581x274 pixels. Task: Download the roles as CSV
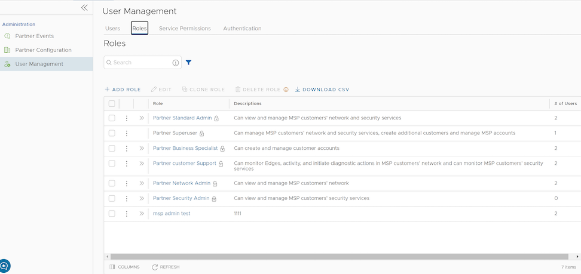tap(322, 90)
